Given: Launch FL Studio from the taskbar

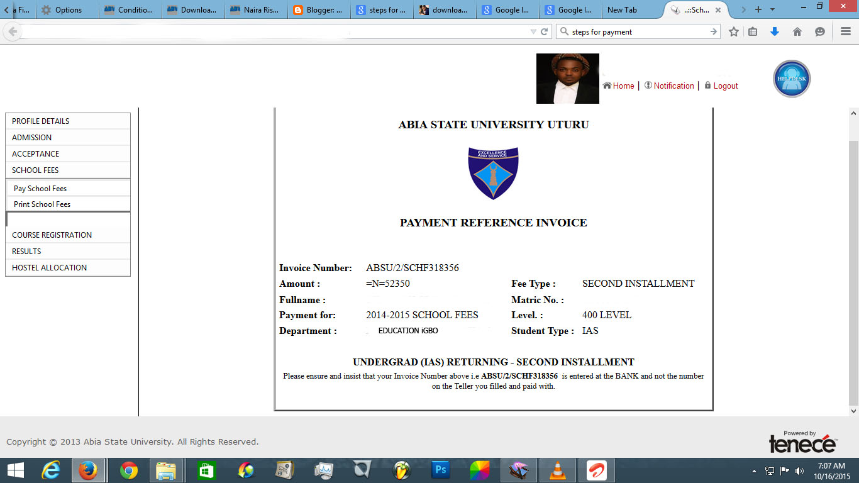Looking at the screenshot, I should [x=401, y=470].
